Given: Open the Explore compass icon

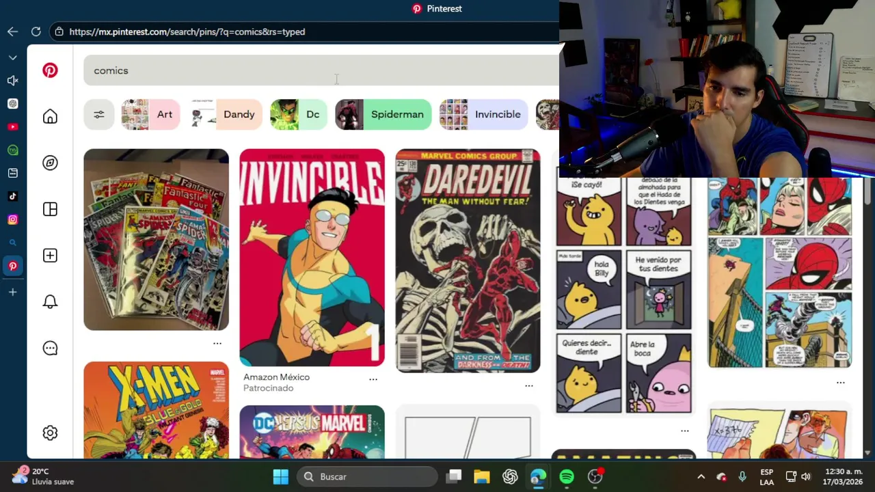Looking at the screenshot, I should [x=50, y=163].
